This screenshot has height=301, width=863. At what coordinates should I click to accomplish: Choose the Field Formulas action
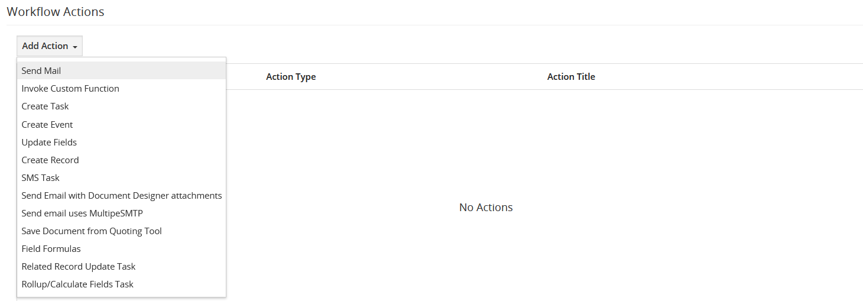point(121,248)
